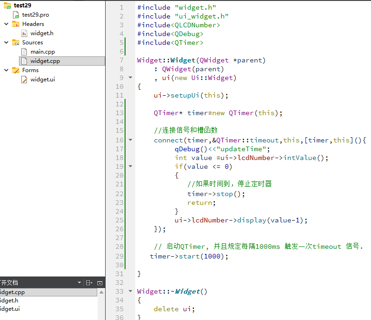
Task: Click the widget.ui form file icon
Action: tap(24, 80)
